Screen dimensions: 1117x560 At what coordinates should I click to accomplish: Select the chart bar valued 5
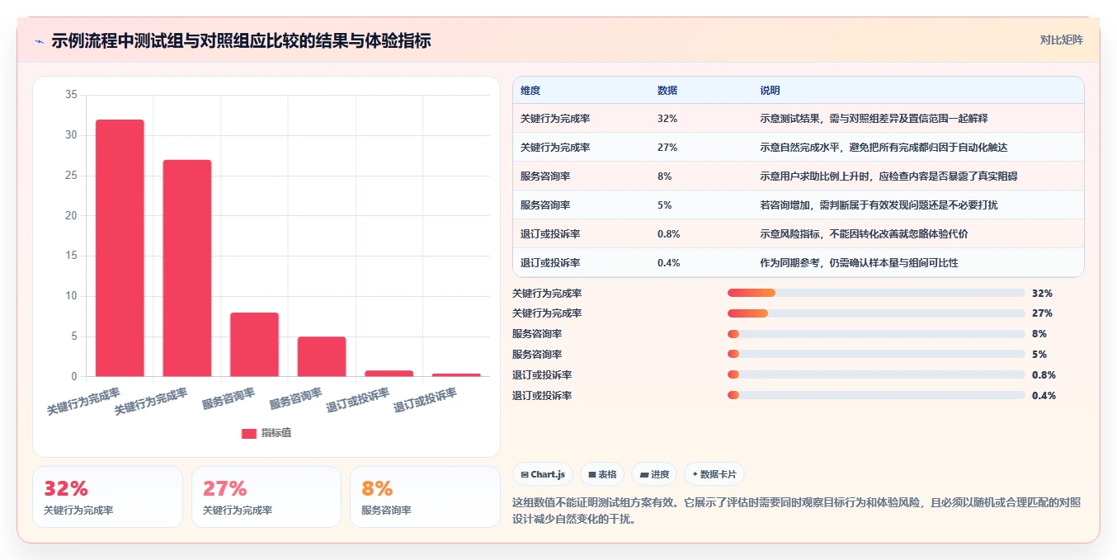point(322,357)
